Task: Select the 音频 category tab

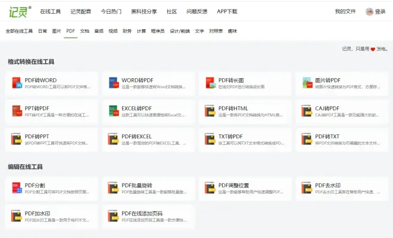Action: pos(99,31)
